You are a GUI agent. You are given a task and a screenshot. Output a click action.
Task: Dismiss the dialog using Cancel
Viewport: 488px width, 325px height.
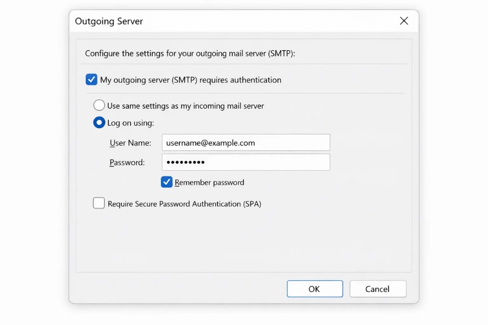click(378, 288)
